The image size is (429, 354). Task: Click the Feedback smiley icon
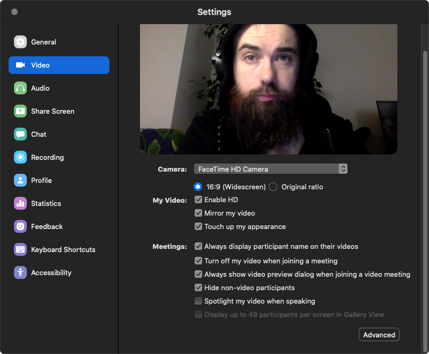20,226
